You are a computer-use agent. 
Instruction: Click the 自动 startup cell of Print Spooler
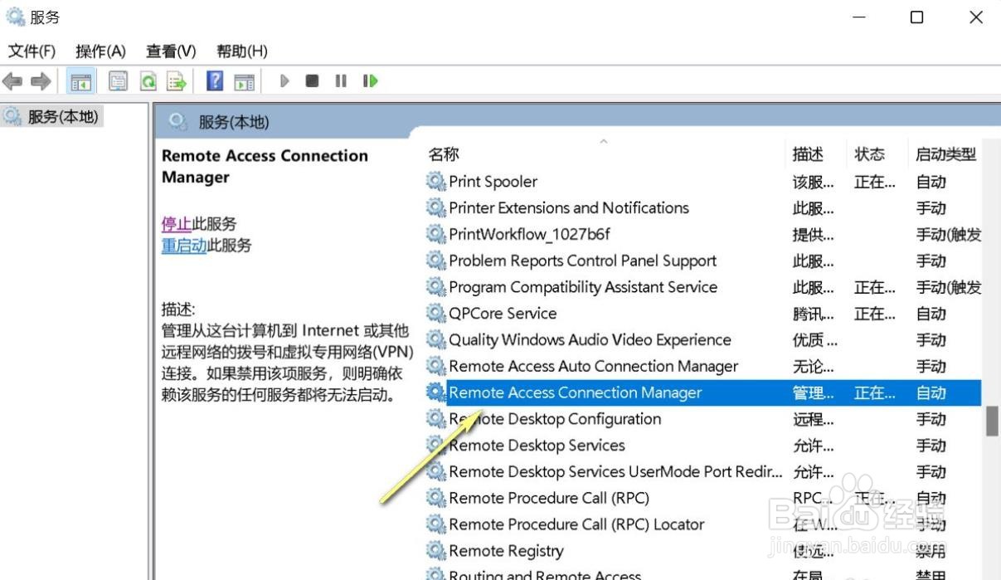coord(931,182)
